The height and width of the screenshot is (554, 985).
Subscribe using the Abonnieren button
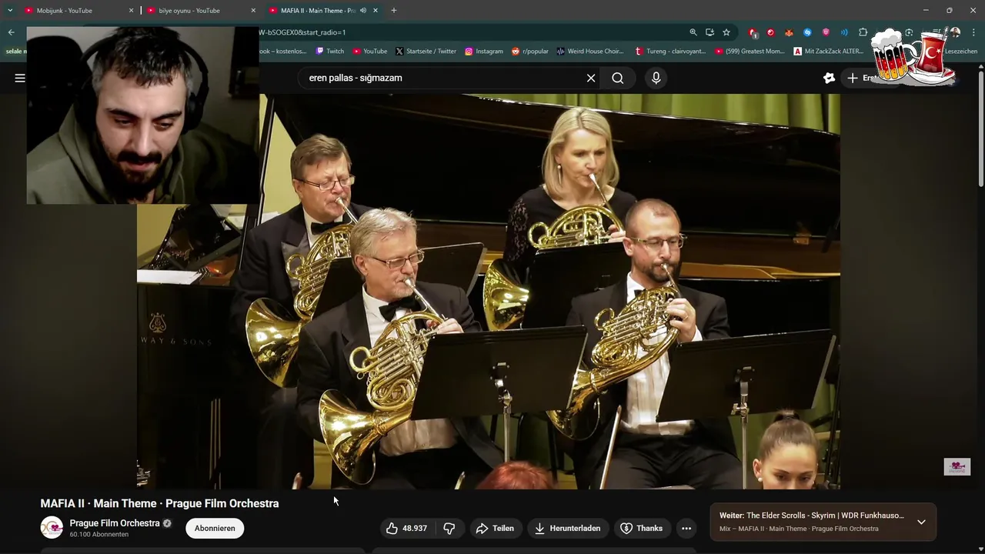tap(215, 528)
